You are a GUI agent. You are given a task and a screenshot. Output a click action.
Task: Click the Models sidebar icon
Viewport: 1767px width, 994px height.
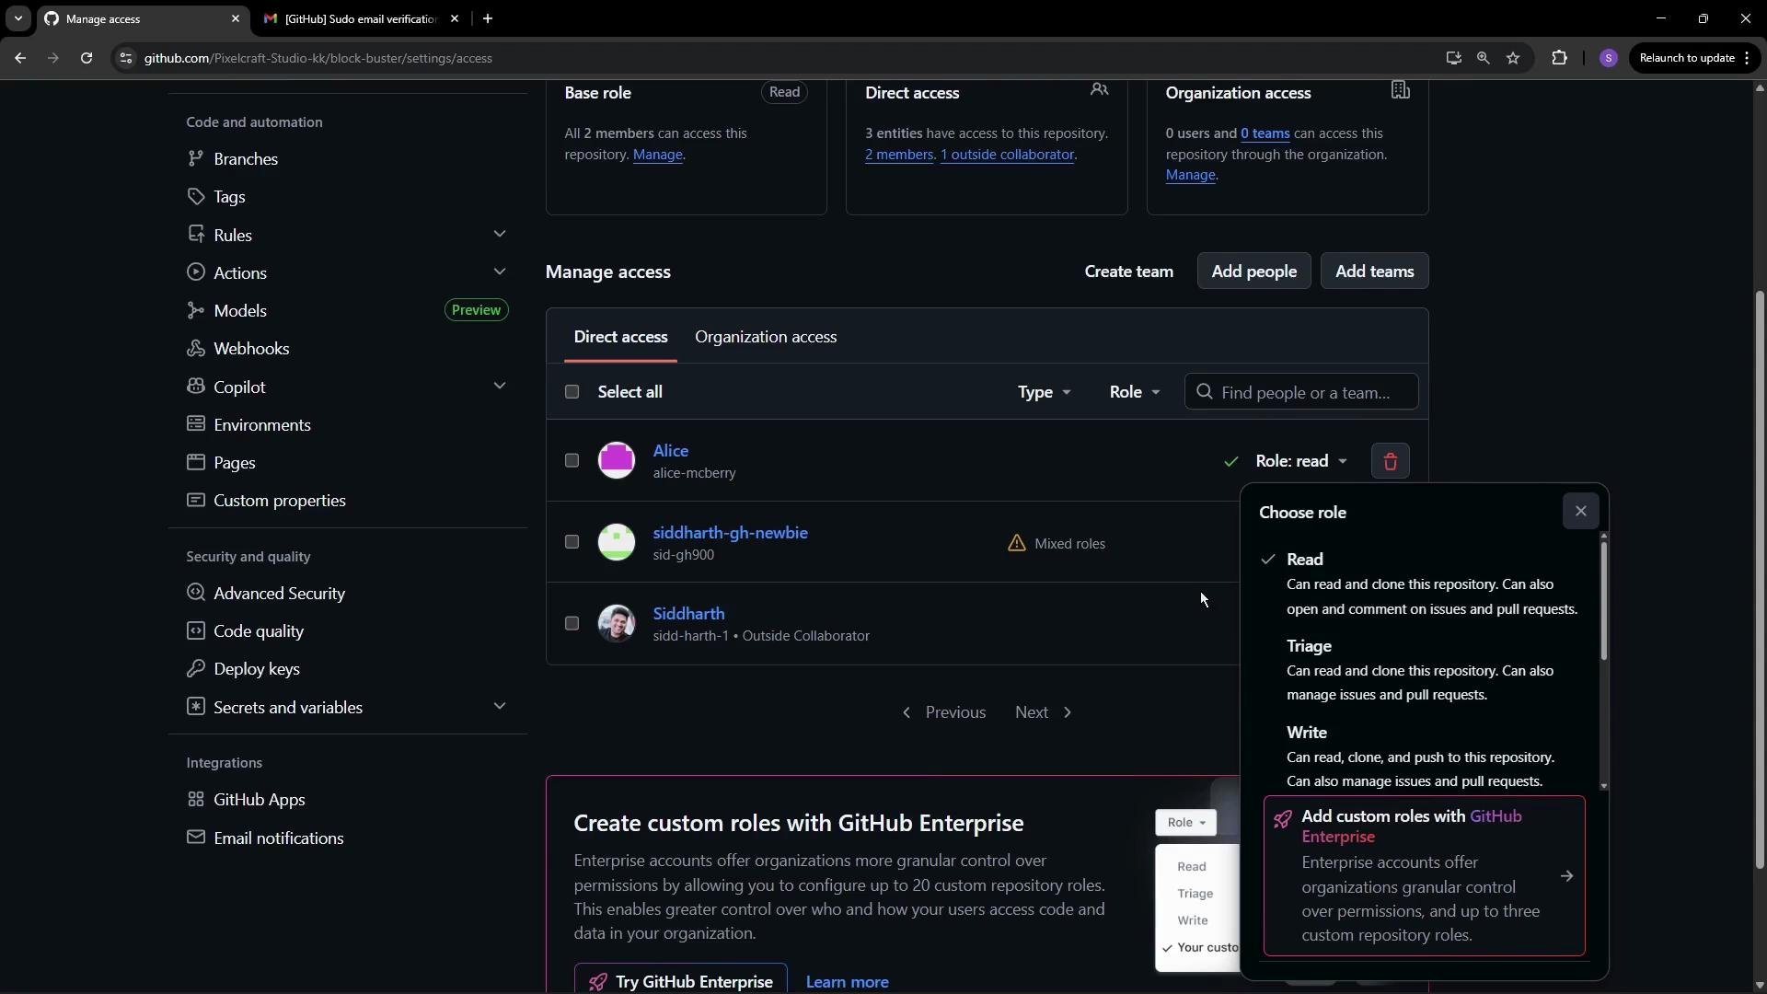pos(195,310)
